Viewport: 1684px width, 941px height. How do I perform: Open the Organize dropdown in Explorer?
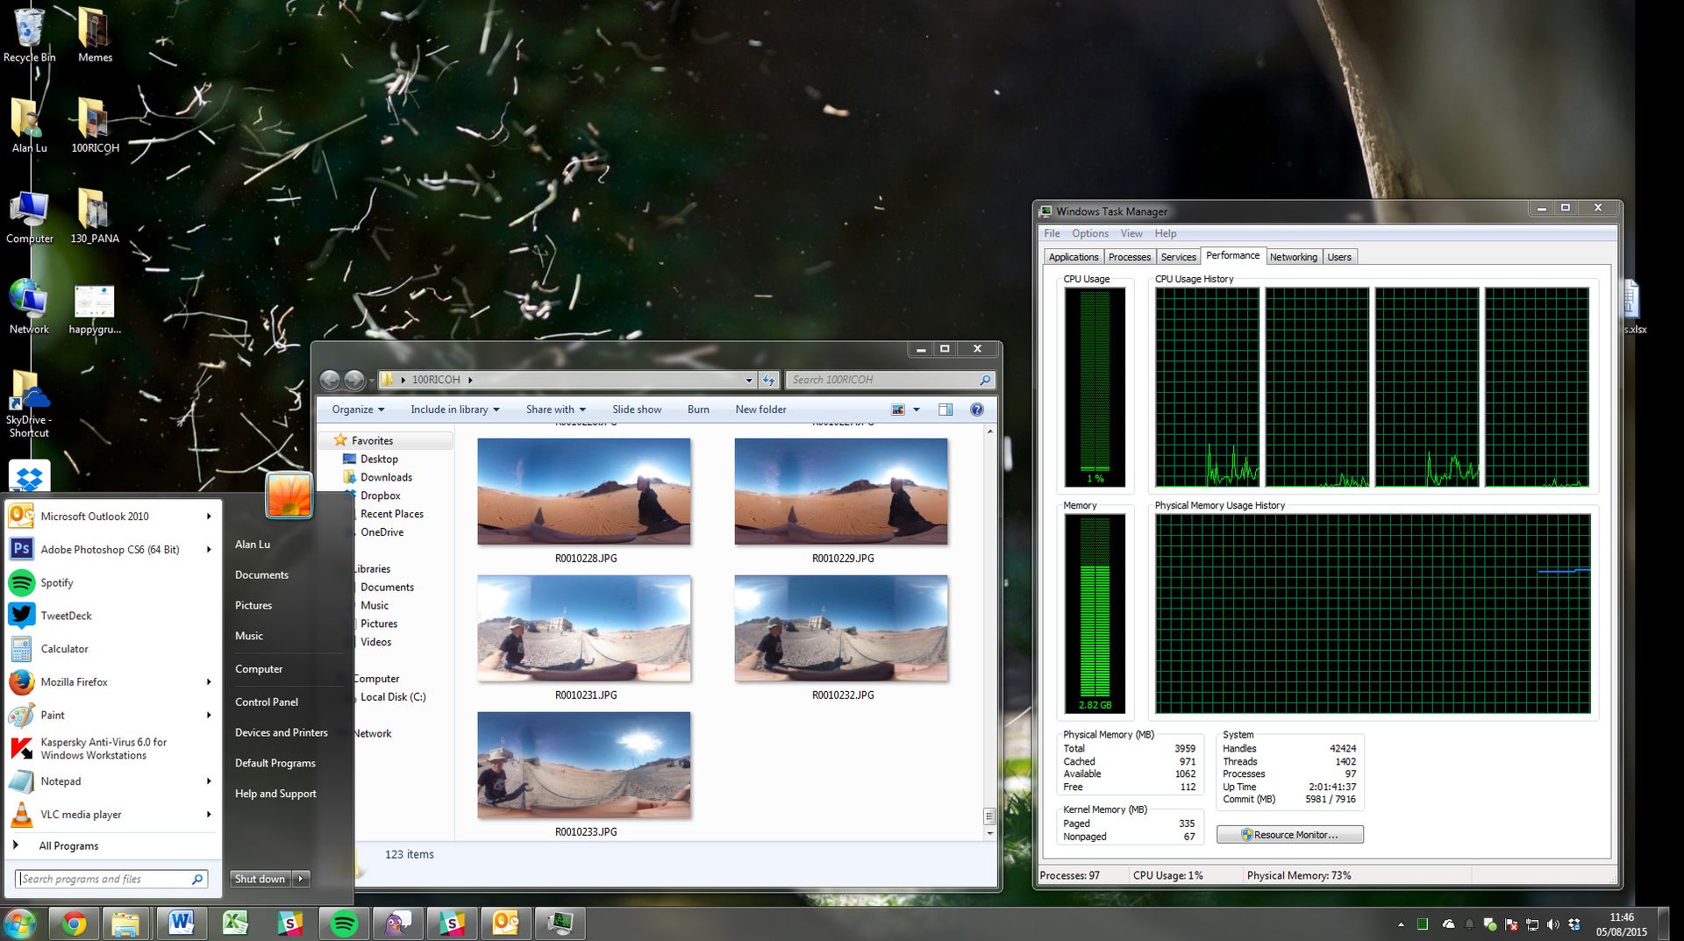pyautogui.click(x=356, y=409)
